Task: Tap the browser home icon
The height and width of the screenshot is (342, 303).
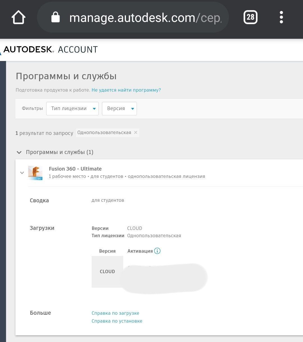Action: click(x=19, y=17)
